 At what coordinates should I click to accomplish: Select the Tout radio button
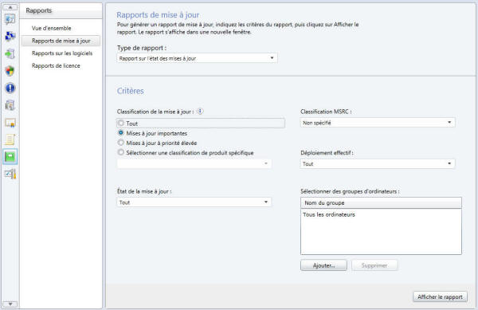(121, 124)
